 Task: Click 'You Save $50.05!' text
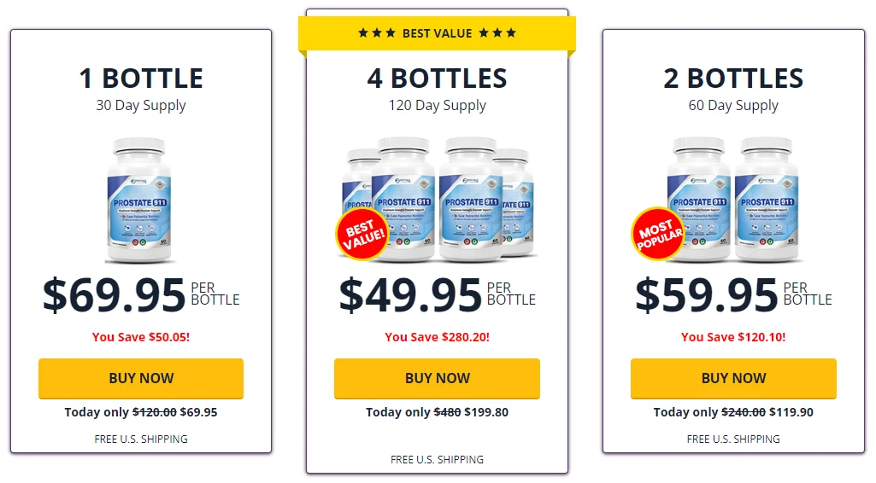(x=141, y=337)
